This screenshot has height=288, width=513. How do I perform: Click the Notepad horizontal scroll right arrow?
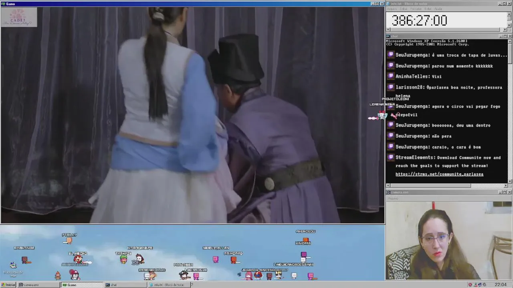tap(505, 30)
